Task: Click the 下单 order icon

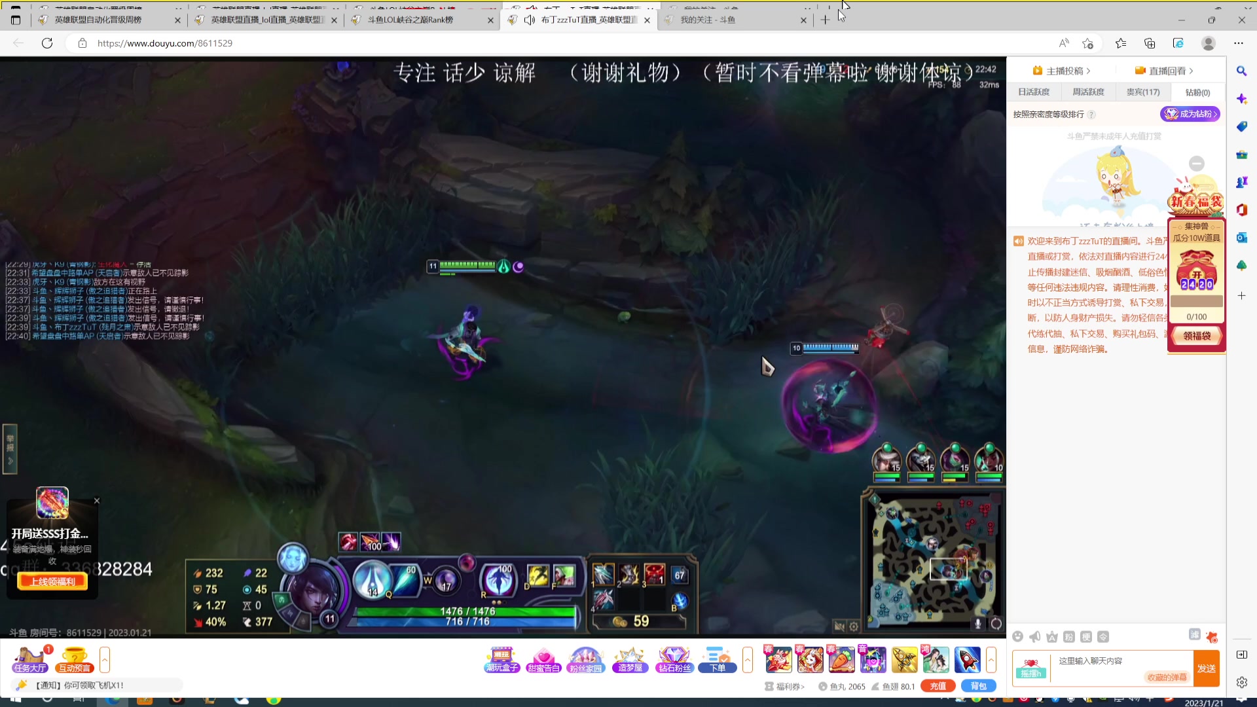Action: [718, 660]
